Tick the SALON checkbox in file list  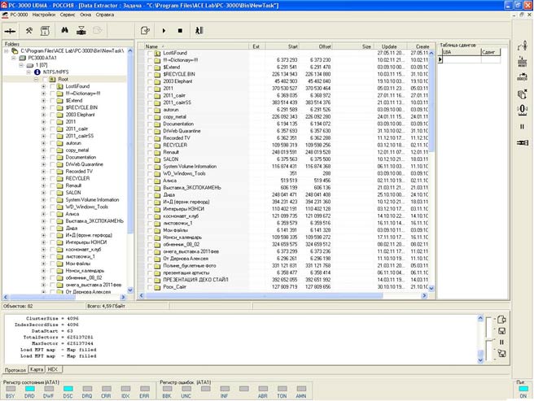150,159
